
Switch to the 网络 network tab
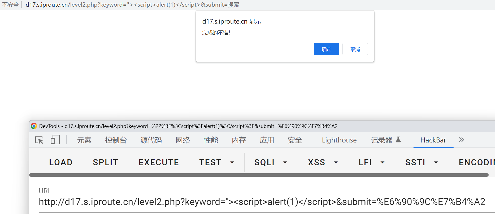(183, 140)
